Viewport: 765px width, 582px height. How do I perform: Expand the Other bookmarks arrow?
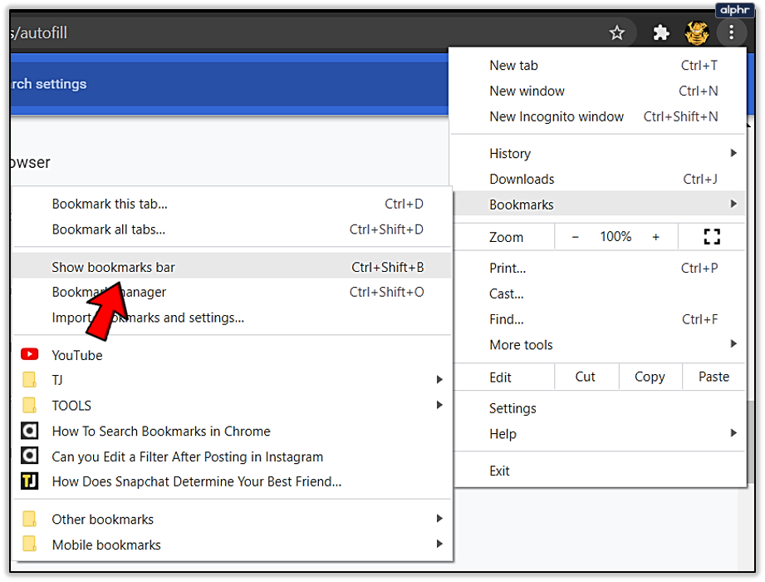[439, 519]
